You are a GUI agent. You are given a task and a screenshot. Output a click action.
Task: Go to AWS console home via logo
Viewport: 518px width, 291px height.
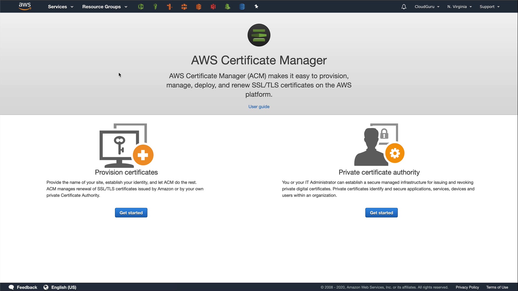[x=25, y=6]
